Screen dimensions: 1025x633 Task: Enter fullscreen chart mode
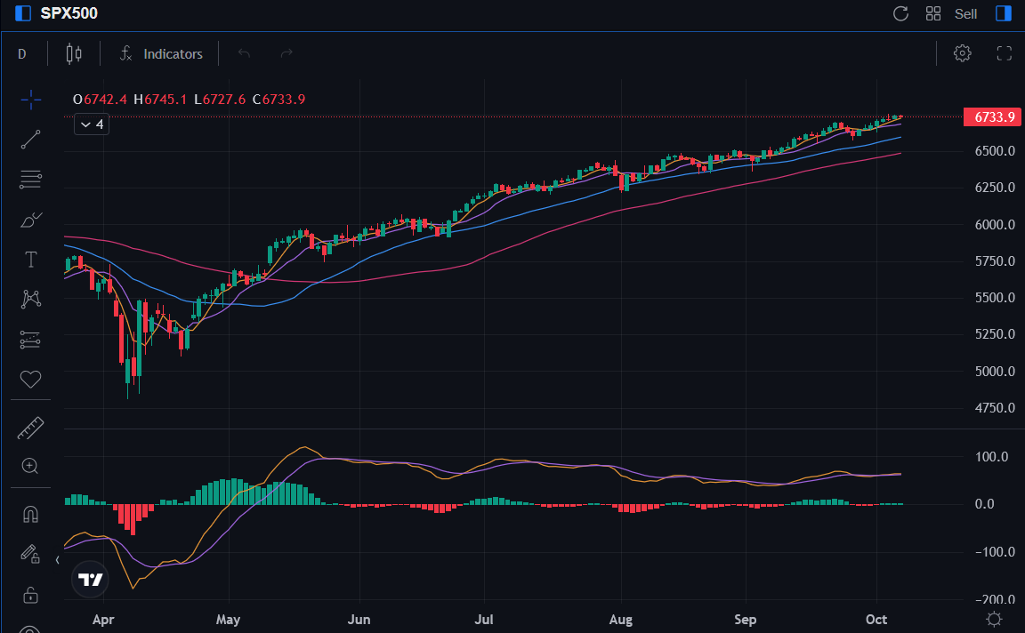pyautogui.click(x=1005, y=53)
